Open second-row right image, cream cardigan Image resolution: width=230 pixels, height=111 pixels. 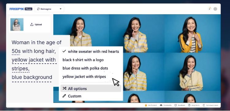pyautogui.click(x=193, y=72)
